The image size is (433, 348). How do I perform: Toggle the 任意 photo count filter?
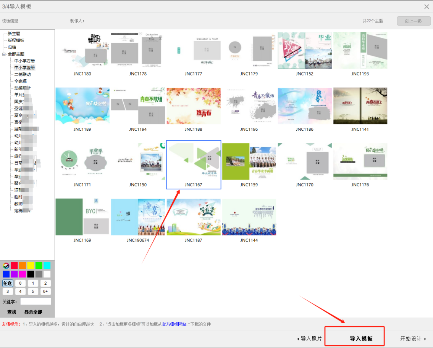click(8, 283)
